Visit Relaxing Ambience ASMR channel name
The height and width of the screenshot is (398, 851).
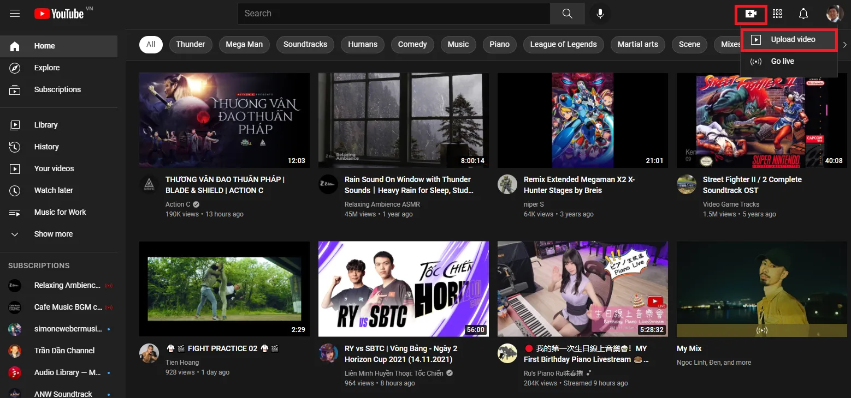click(382, 204)
